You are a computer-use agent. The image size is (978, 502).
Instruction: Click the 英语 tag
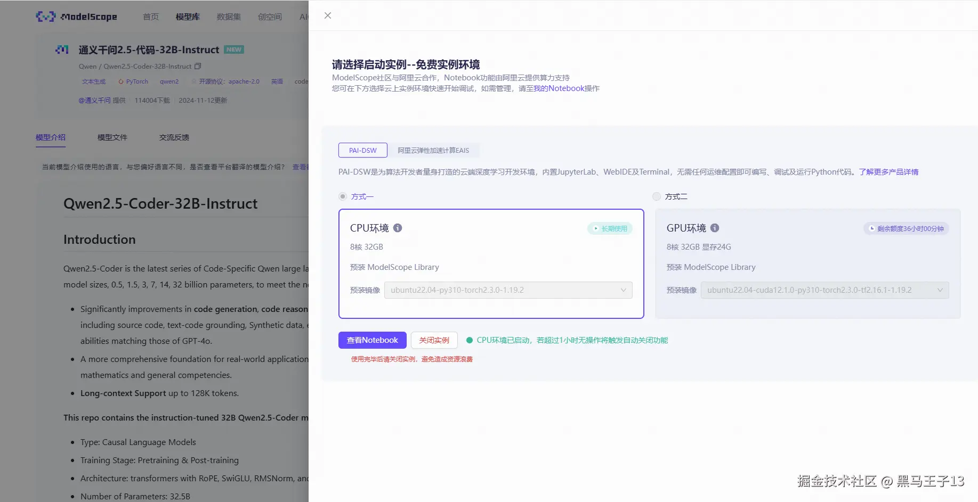[277, 81]
